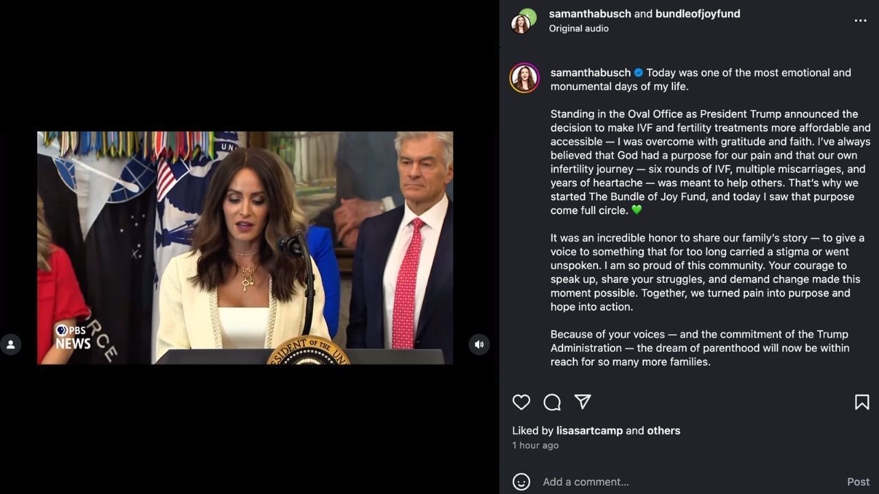
Task: Like the post with the heart icon
Action: pos(521,402)
